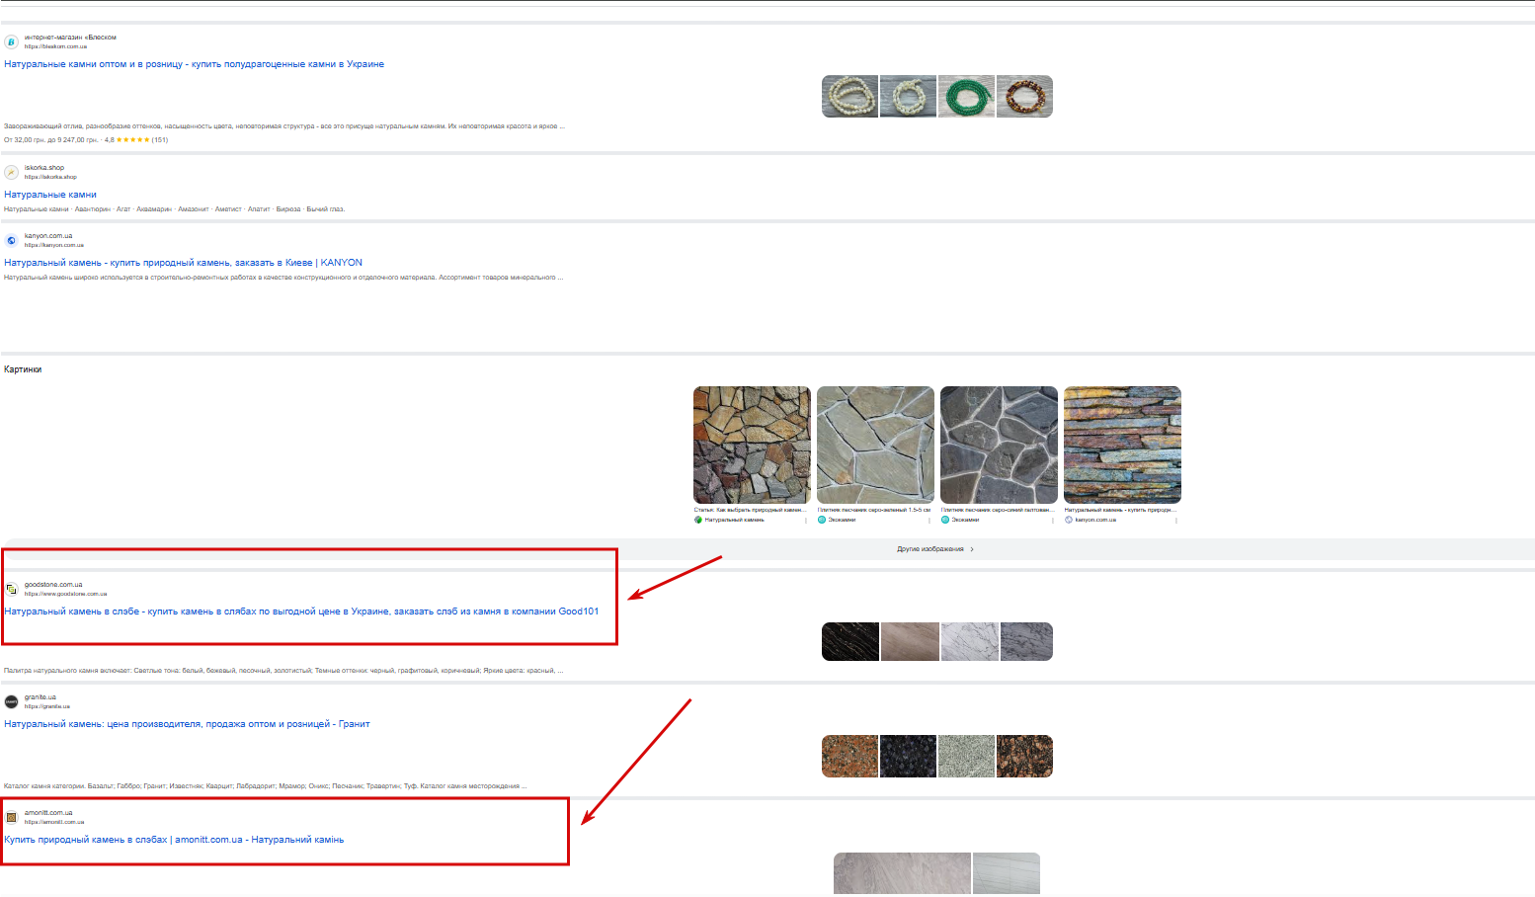The width and height of the screenshot is (1535, 897).
Task: Click the caption Плитняк песчаник серо-синий
Action: point(998,510)
